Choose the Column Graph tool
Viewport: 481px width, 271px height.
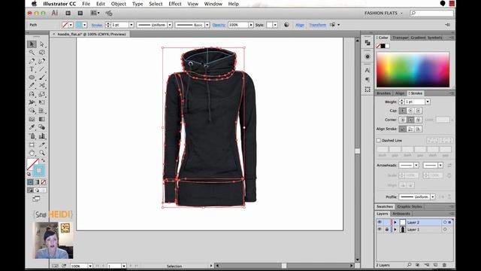click(42, 135)
